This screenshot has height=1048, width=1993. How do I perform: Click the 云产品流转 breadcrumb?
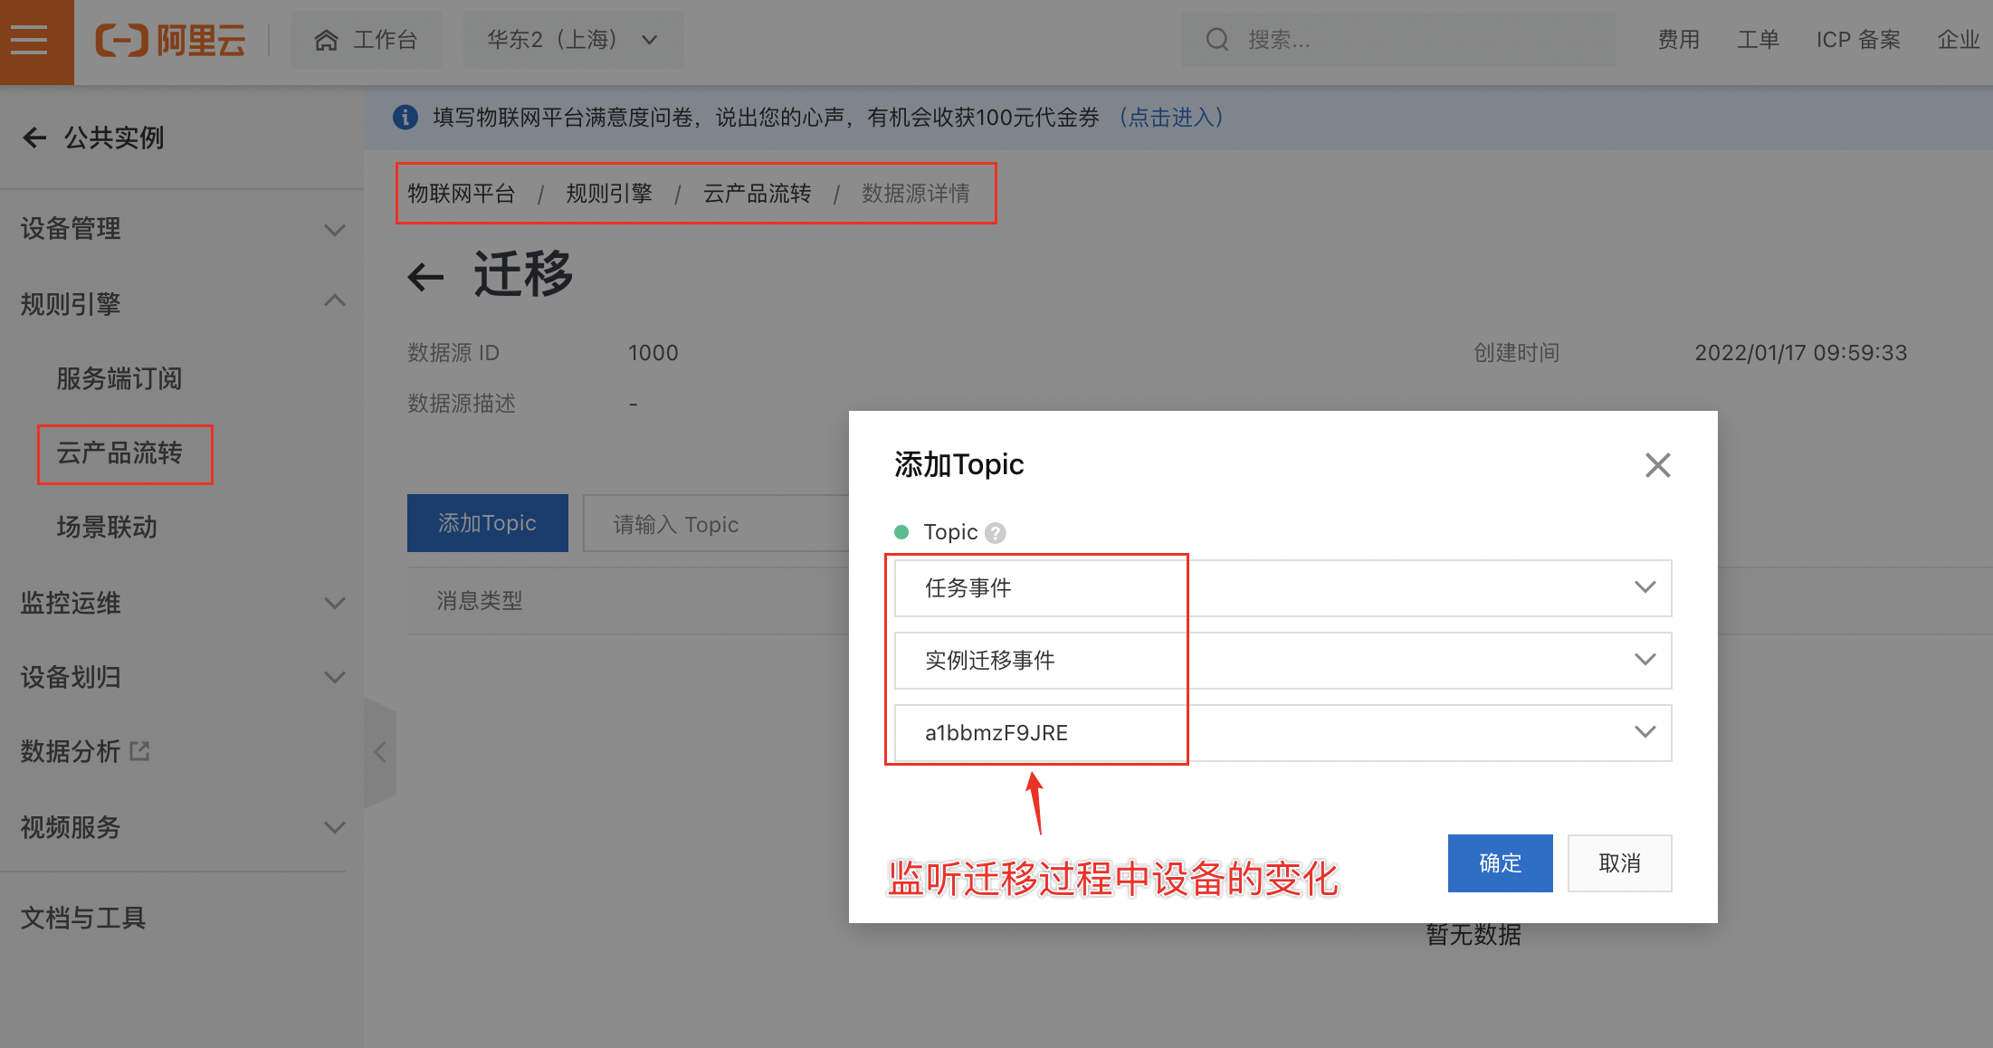[758, 193]
